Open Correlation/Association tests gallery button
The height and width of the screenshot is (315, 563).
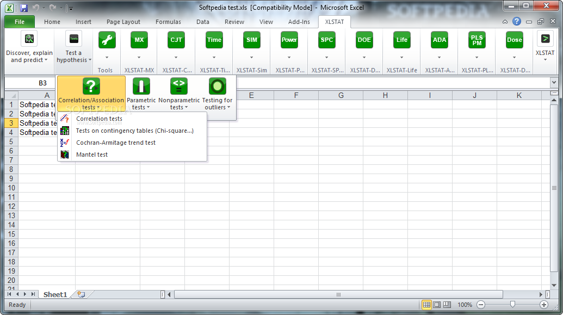(91, 94)
